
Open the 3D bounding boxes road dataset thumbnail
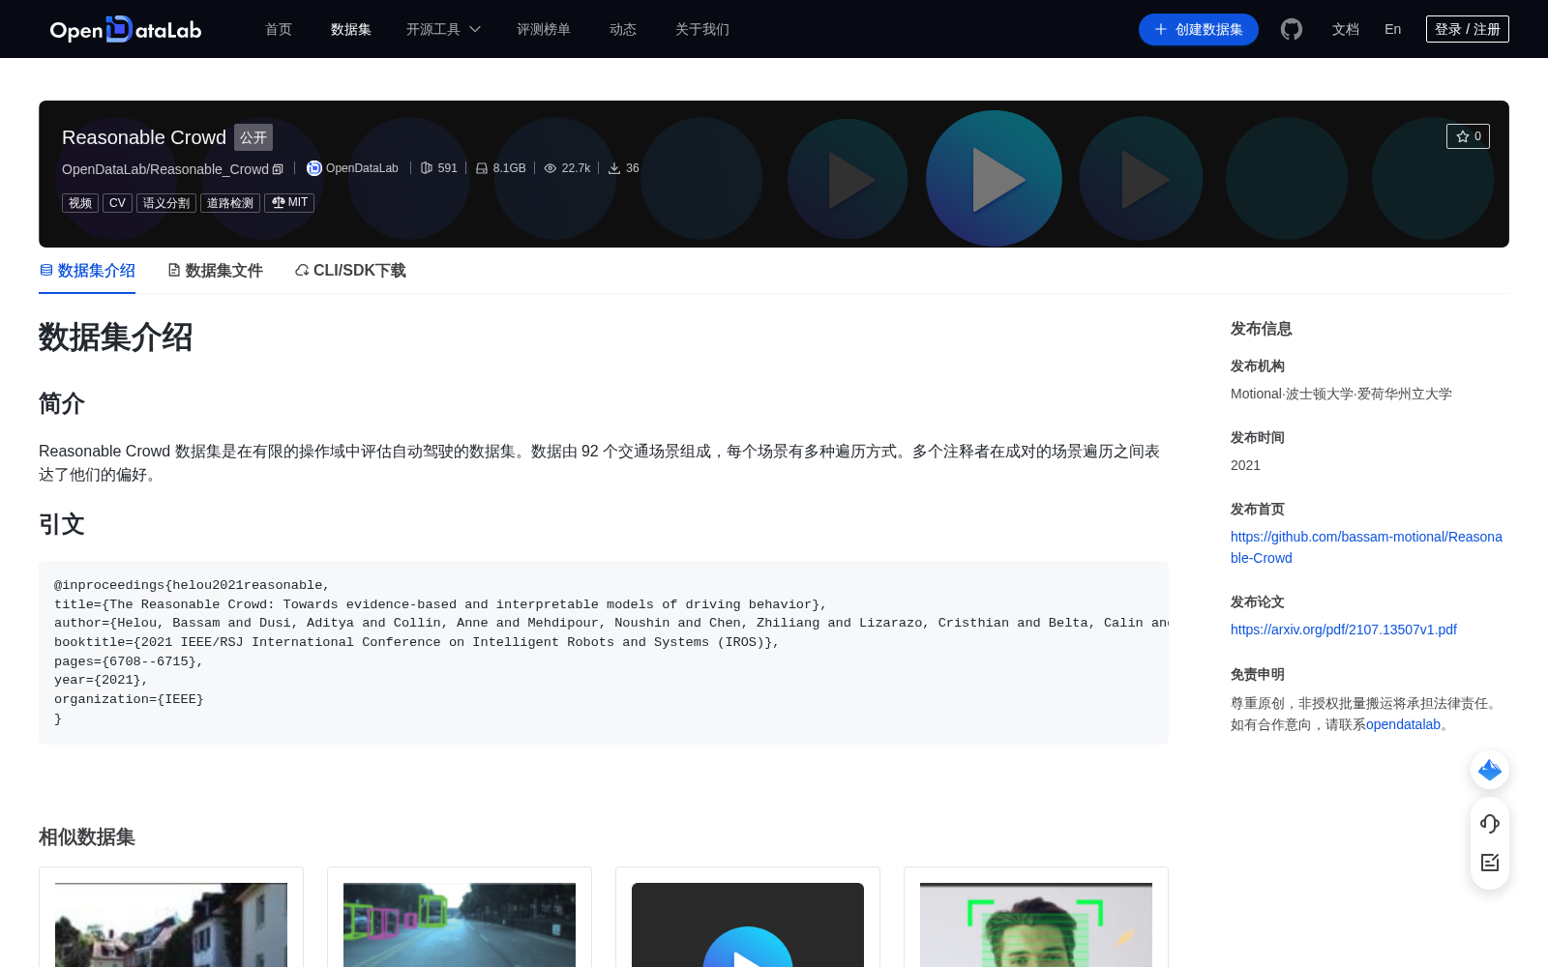pos(460,924)
